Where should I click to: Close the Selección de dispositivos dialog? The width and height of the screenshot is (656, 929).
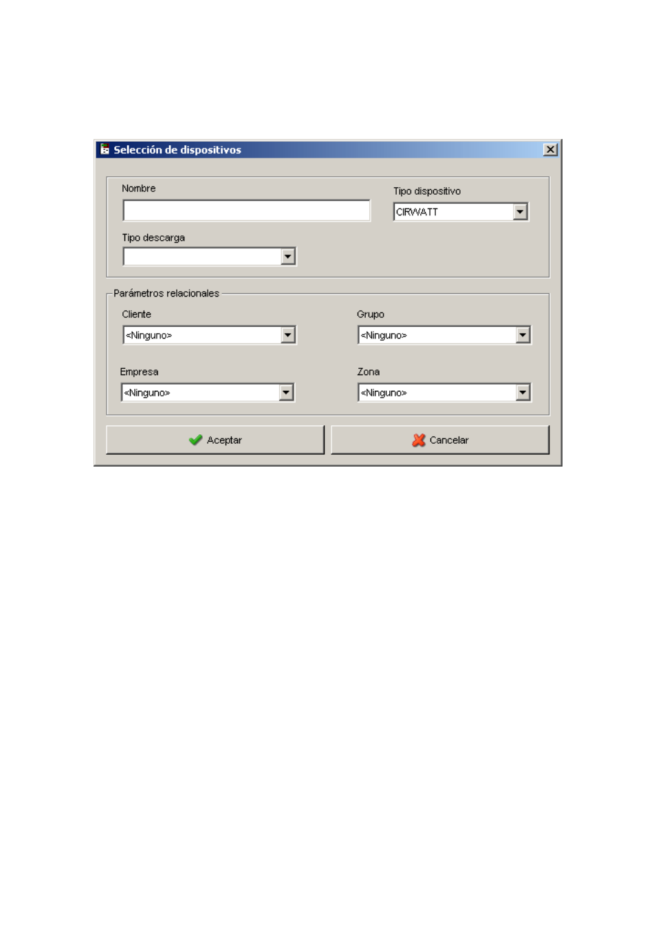click(x=550, y=149)
